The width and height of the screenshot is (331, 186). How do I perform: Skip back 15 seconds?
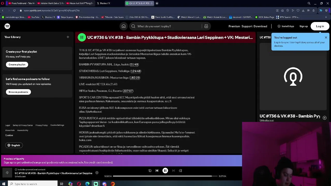coord(150,171)
